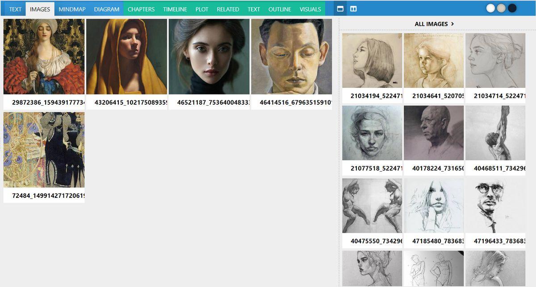Click filename label starting 46414516
The height and width of the screenshot is (287, 536).
coord(295,102)
